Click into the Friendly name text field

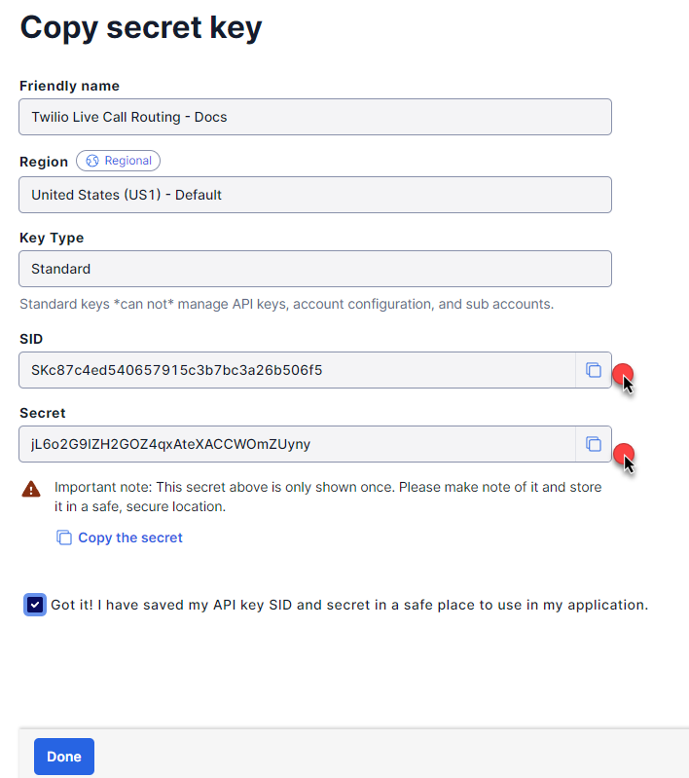click(x=314, y=117)
